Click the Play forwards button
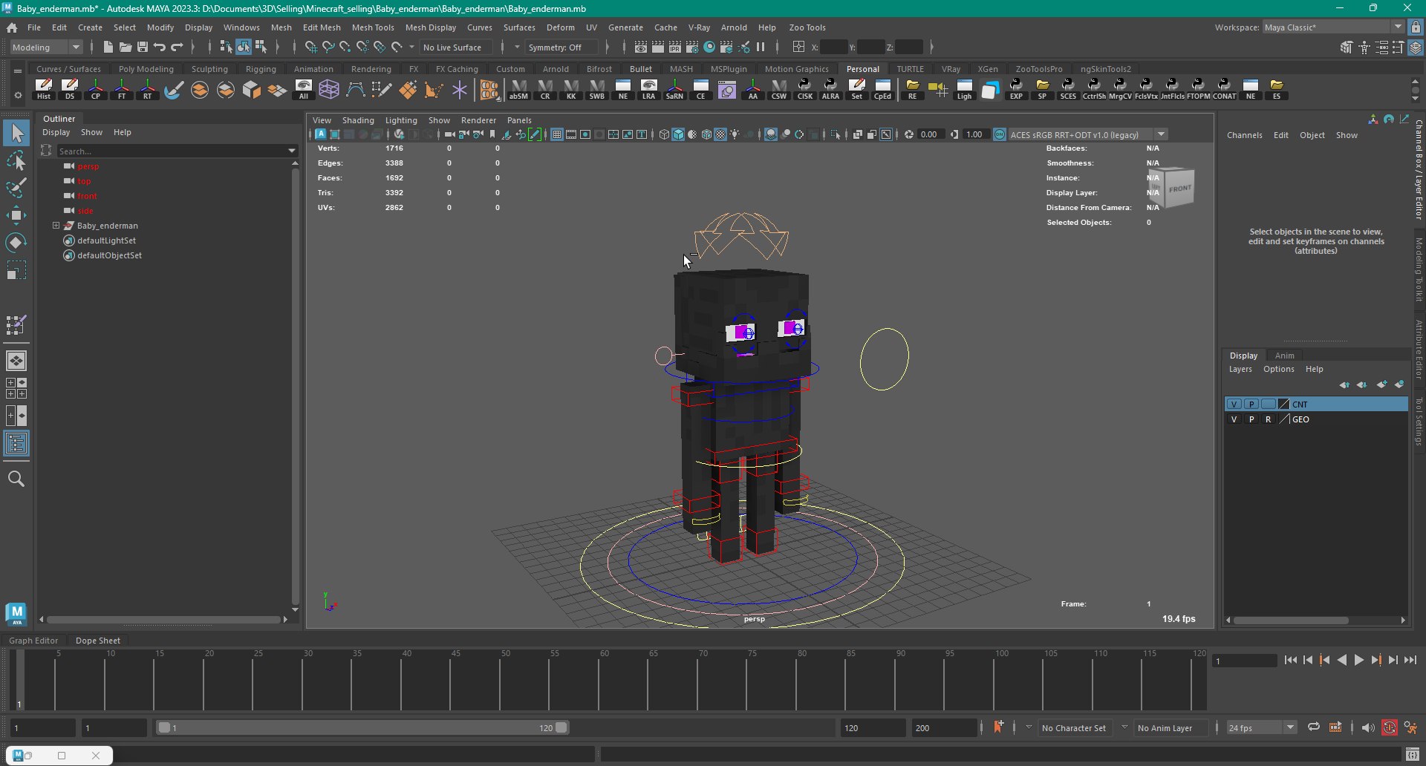The image size is (1426, 766). click(1358, 660)
